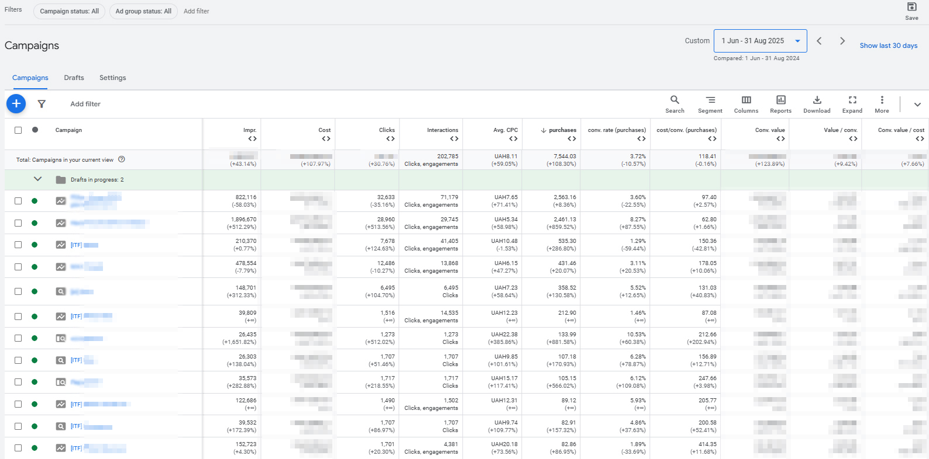Image resolution: width=929 pixels, height=459 pixels.
Task: Open the date range dropdown
Action: click(x=760, y=41)
